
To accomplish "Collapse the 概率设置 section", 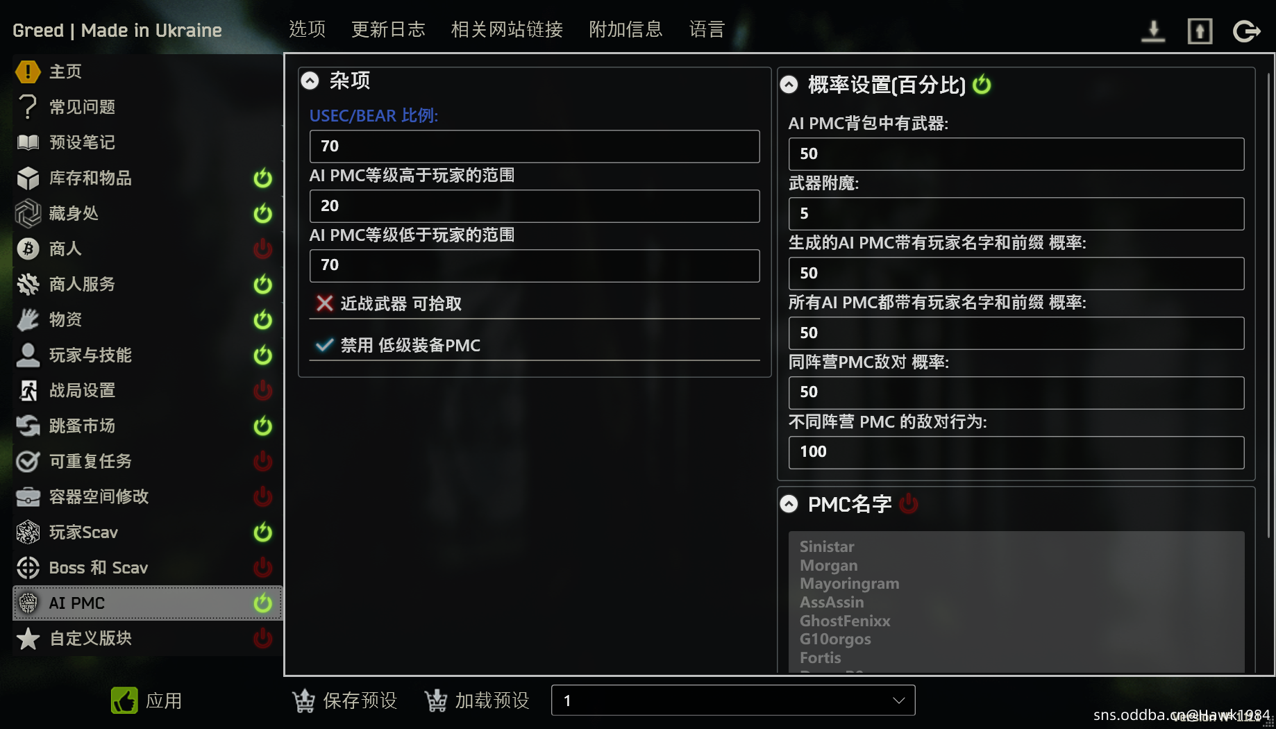I will tap(789, 85).
